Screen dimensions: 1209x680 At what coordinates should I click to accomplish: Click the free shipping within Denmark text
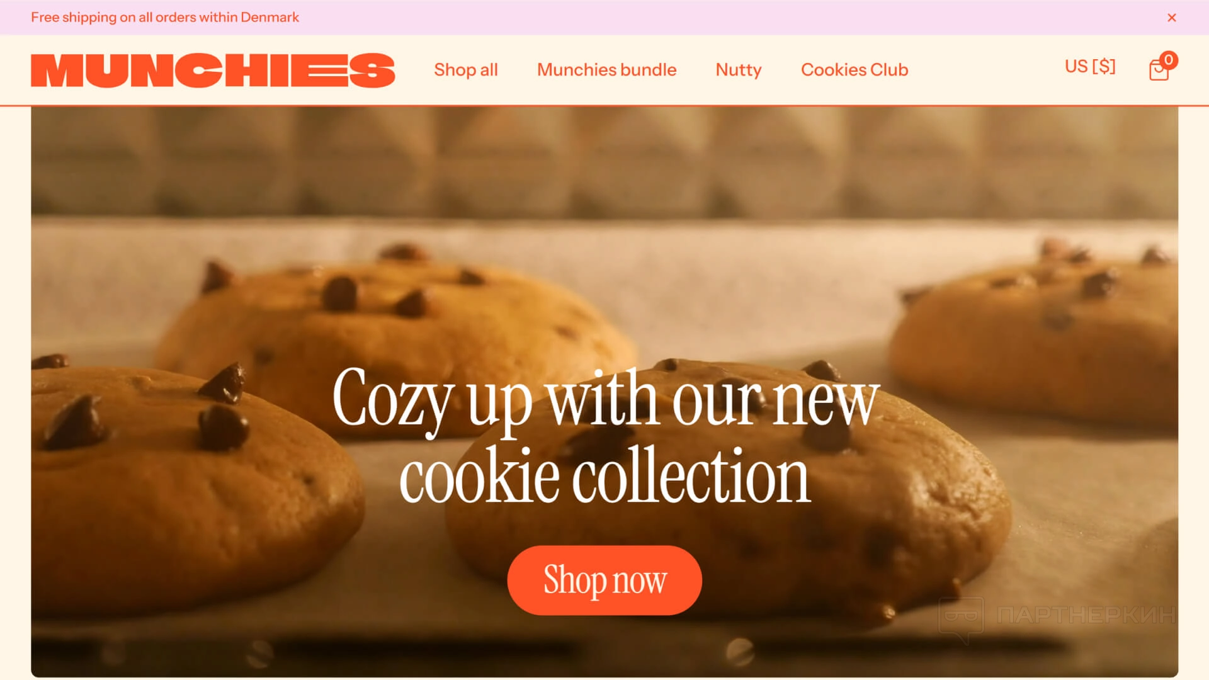tap(165, 18)
